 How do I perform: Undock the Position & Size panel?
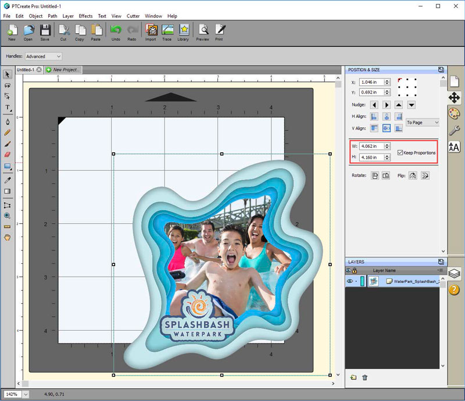click(x=441, y=70)
